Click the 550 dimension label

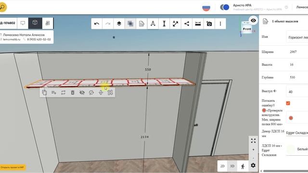[148, 69]
